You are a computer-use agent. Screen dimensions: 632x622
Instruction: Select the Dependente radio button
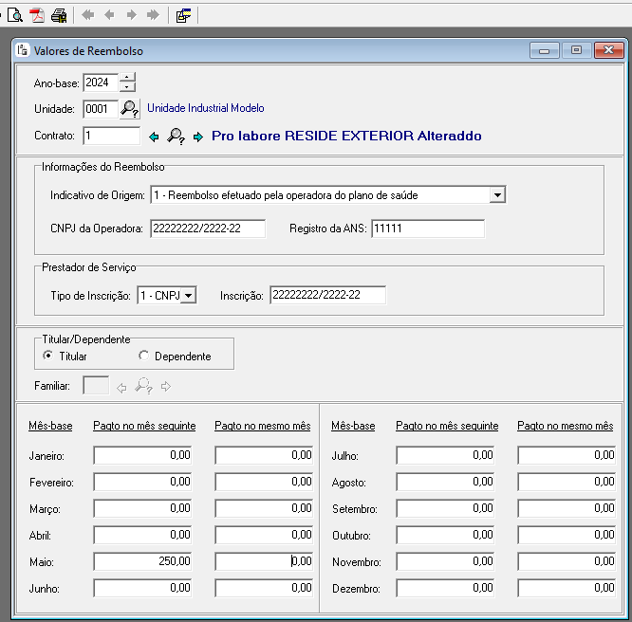tap(143, 357)
